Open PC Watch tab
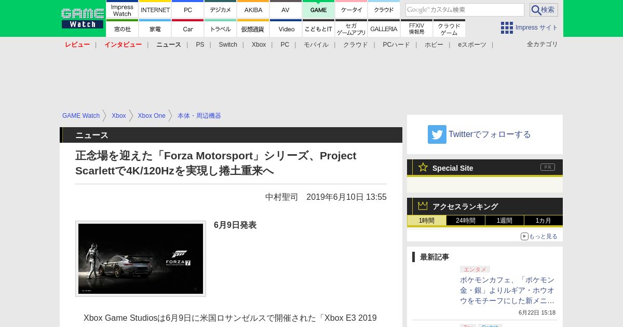Image resolution: width=623 pixels, height=327 pixels. coord(188,9)
